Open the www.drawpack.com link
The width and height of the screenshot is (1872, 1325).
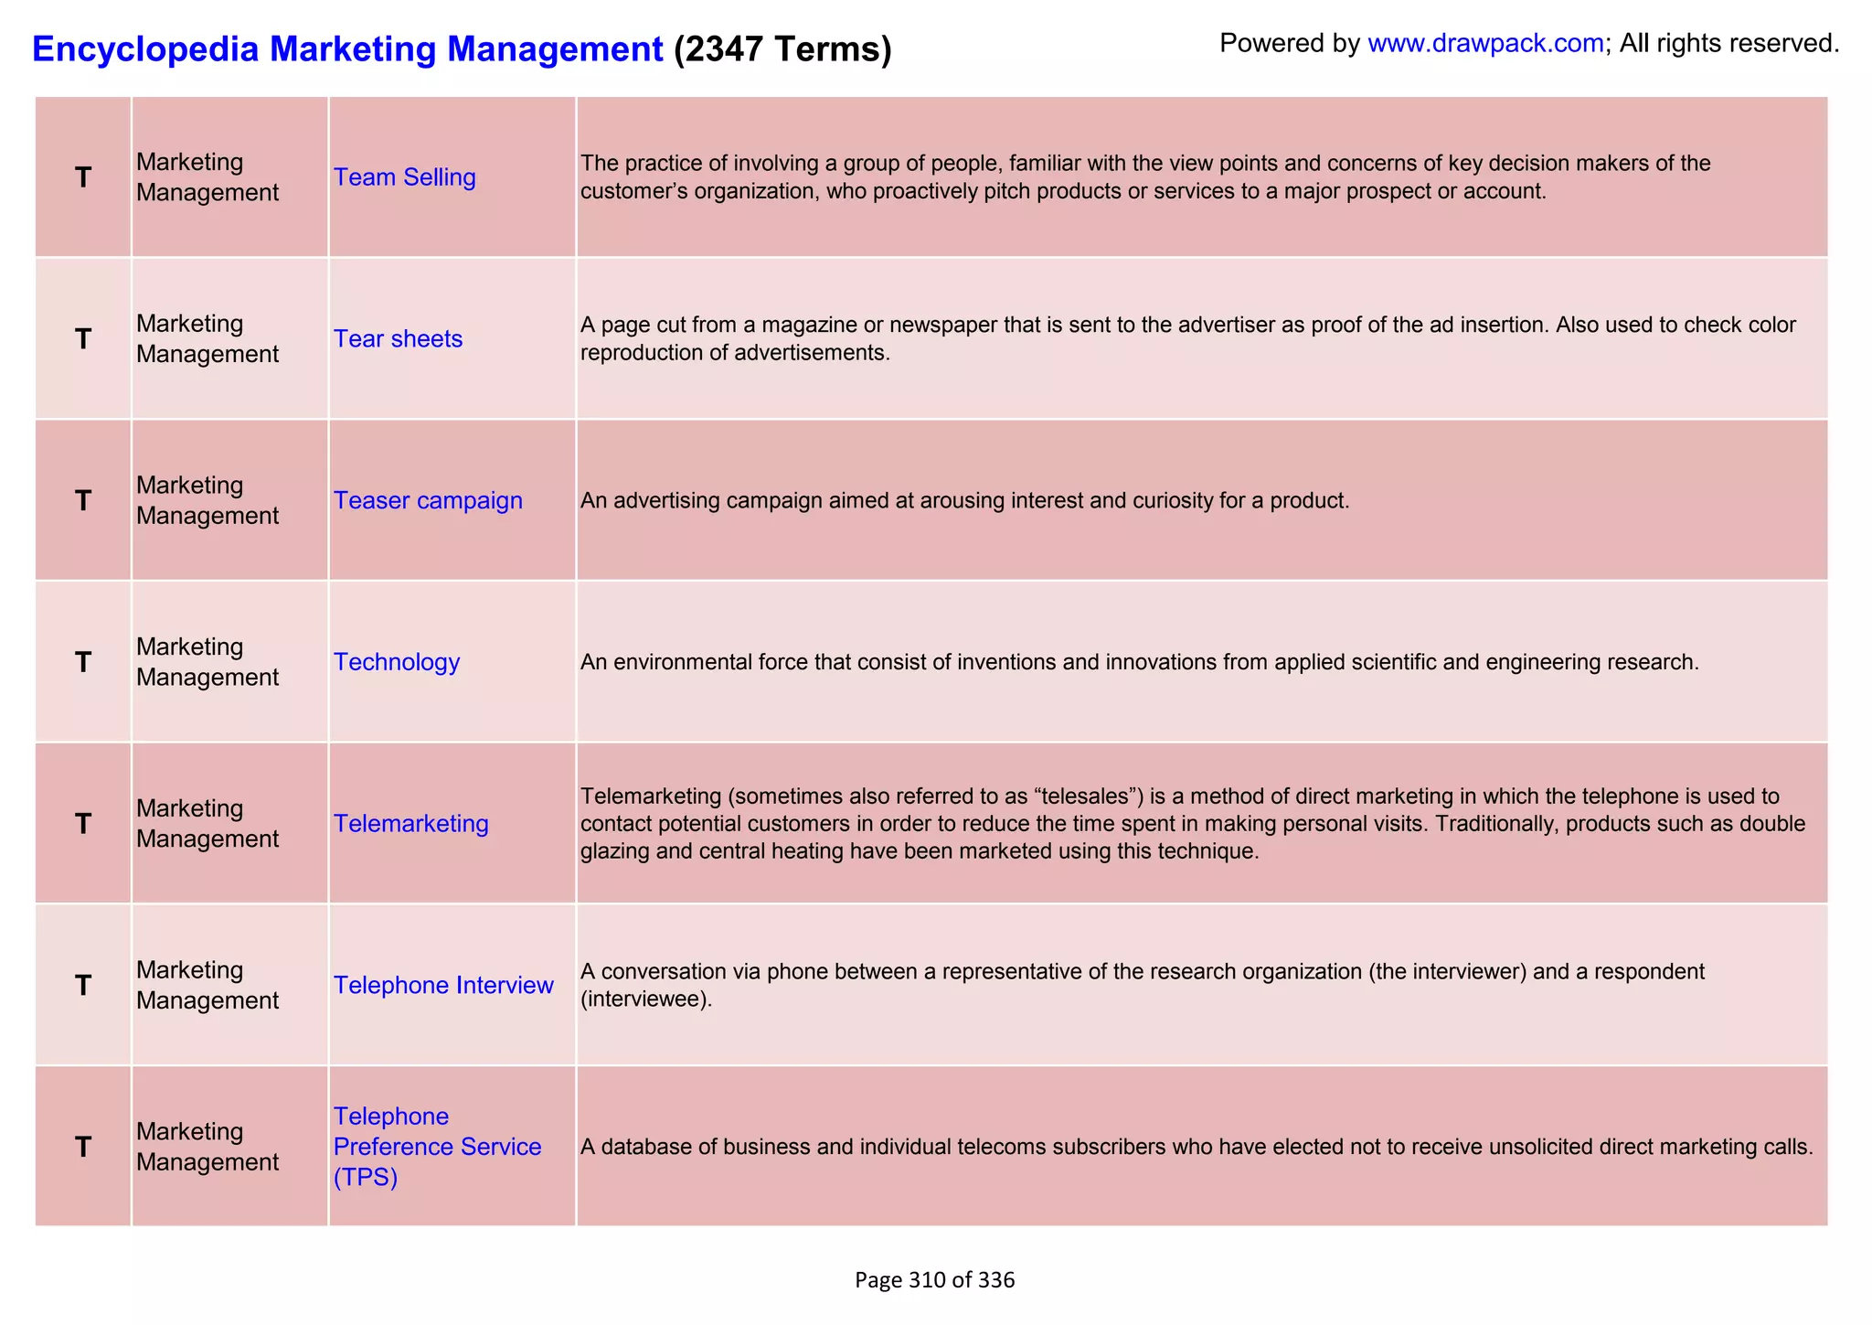[x=1485, y=43]
